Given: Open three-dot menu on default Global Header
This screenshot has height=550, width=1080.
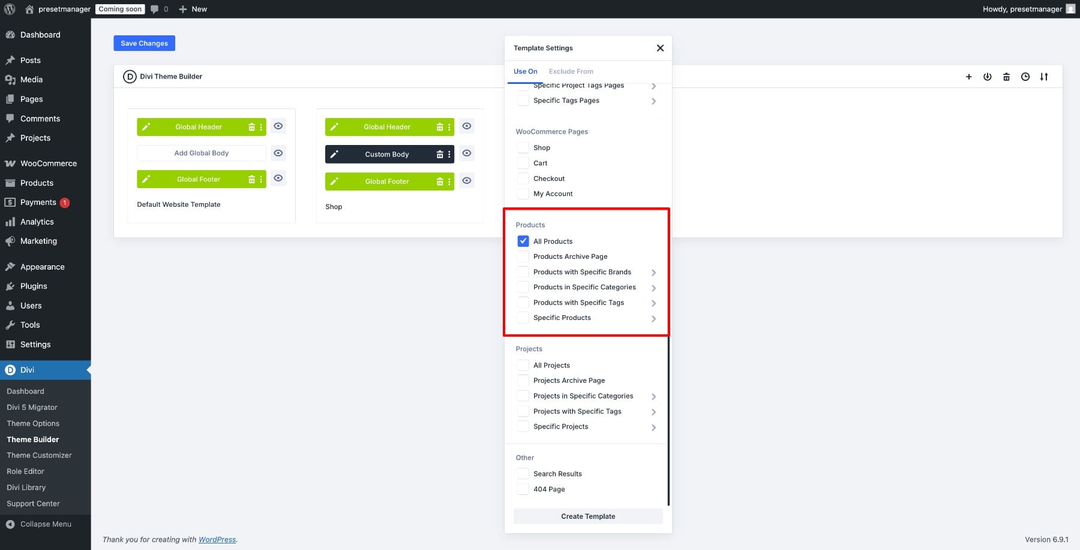Looking at the screenshot, I should tap(261, 127).
